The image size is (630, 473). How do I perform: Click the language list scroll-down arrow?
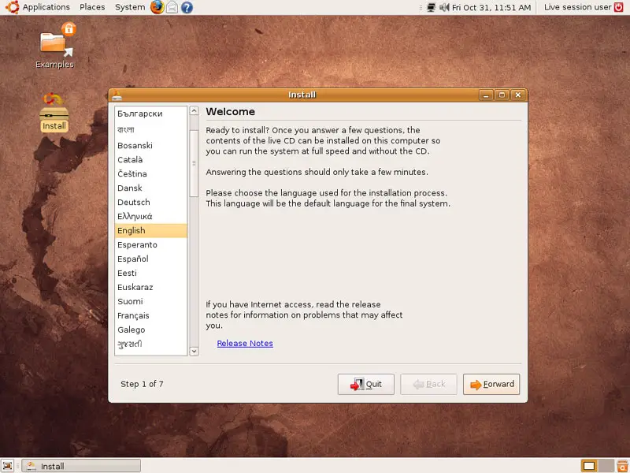click(x=194, y=351)
